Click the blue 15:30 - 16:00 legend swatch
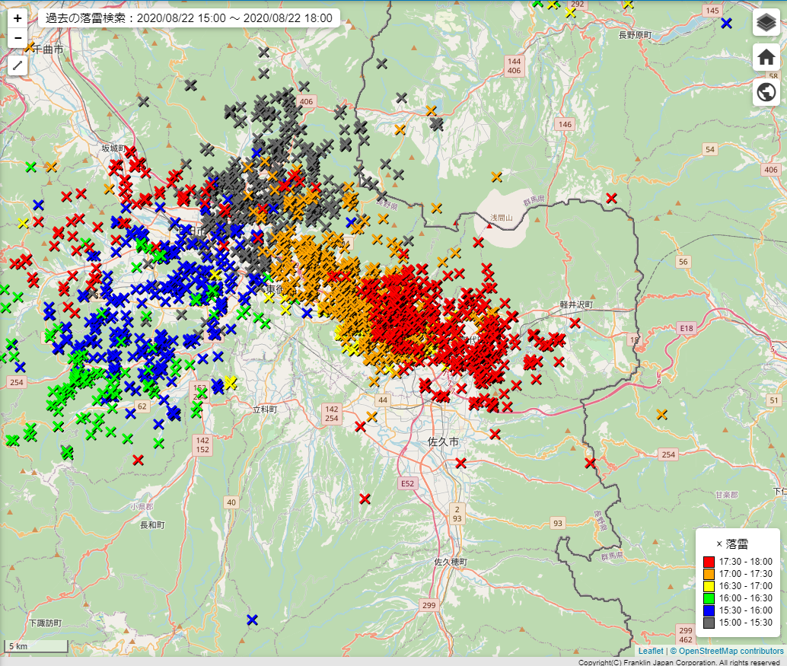This screenshot has width=787, height=666. [709, 610]
